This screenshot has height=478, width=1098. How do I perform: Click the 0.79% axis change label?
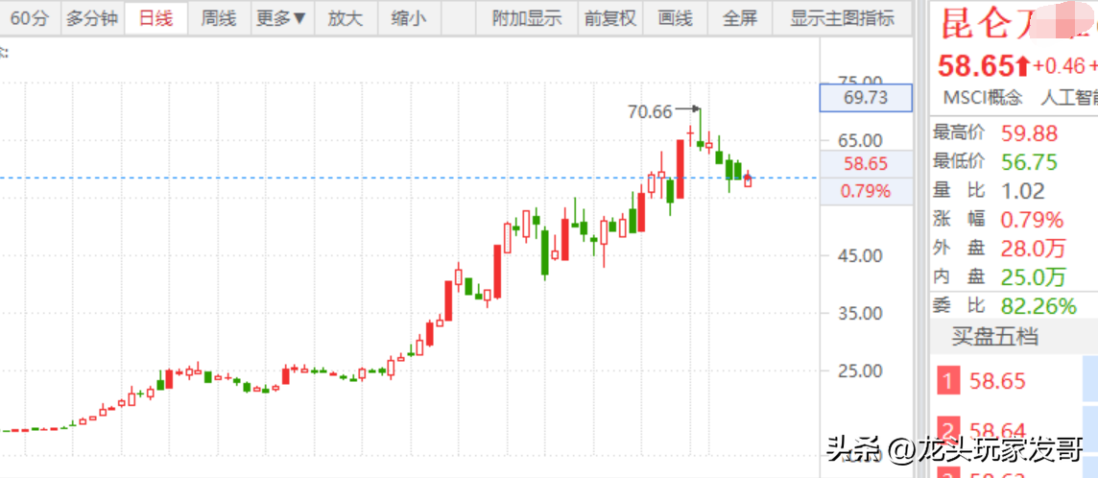click(867, 191)
